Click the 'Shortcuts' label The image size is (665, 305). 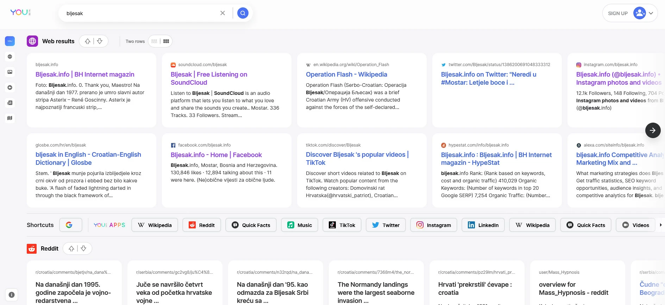pyautogui.click(x=40, y=225)
